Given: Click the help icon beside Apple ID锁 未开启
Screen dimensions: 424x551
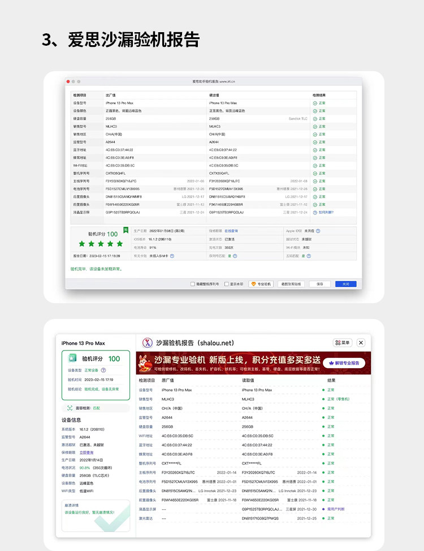Looking at the screenshot, I should [x=318, y=231].
